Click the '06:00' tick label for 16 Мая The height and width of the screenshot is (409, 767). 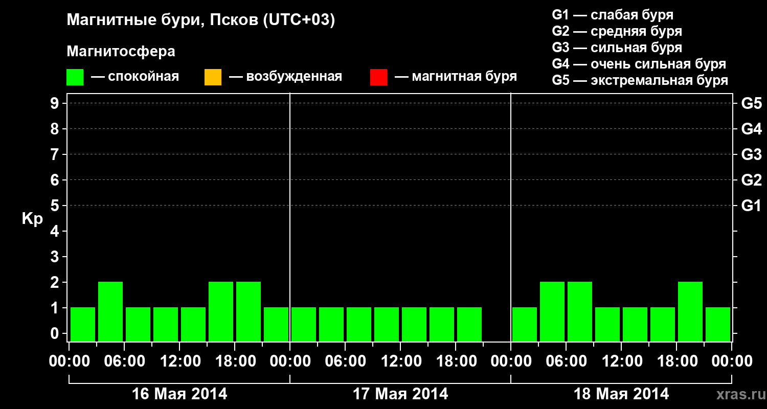click(x=124, y=361)
